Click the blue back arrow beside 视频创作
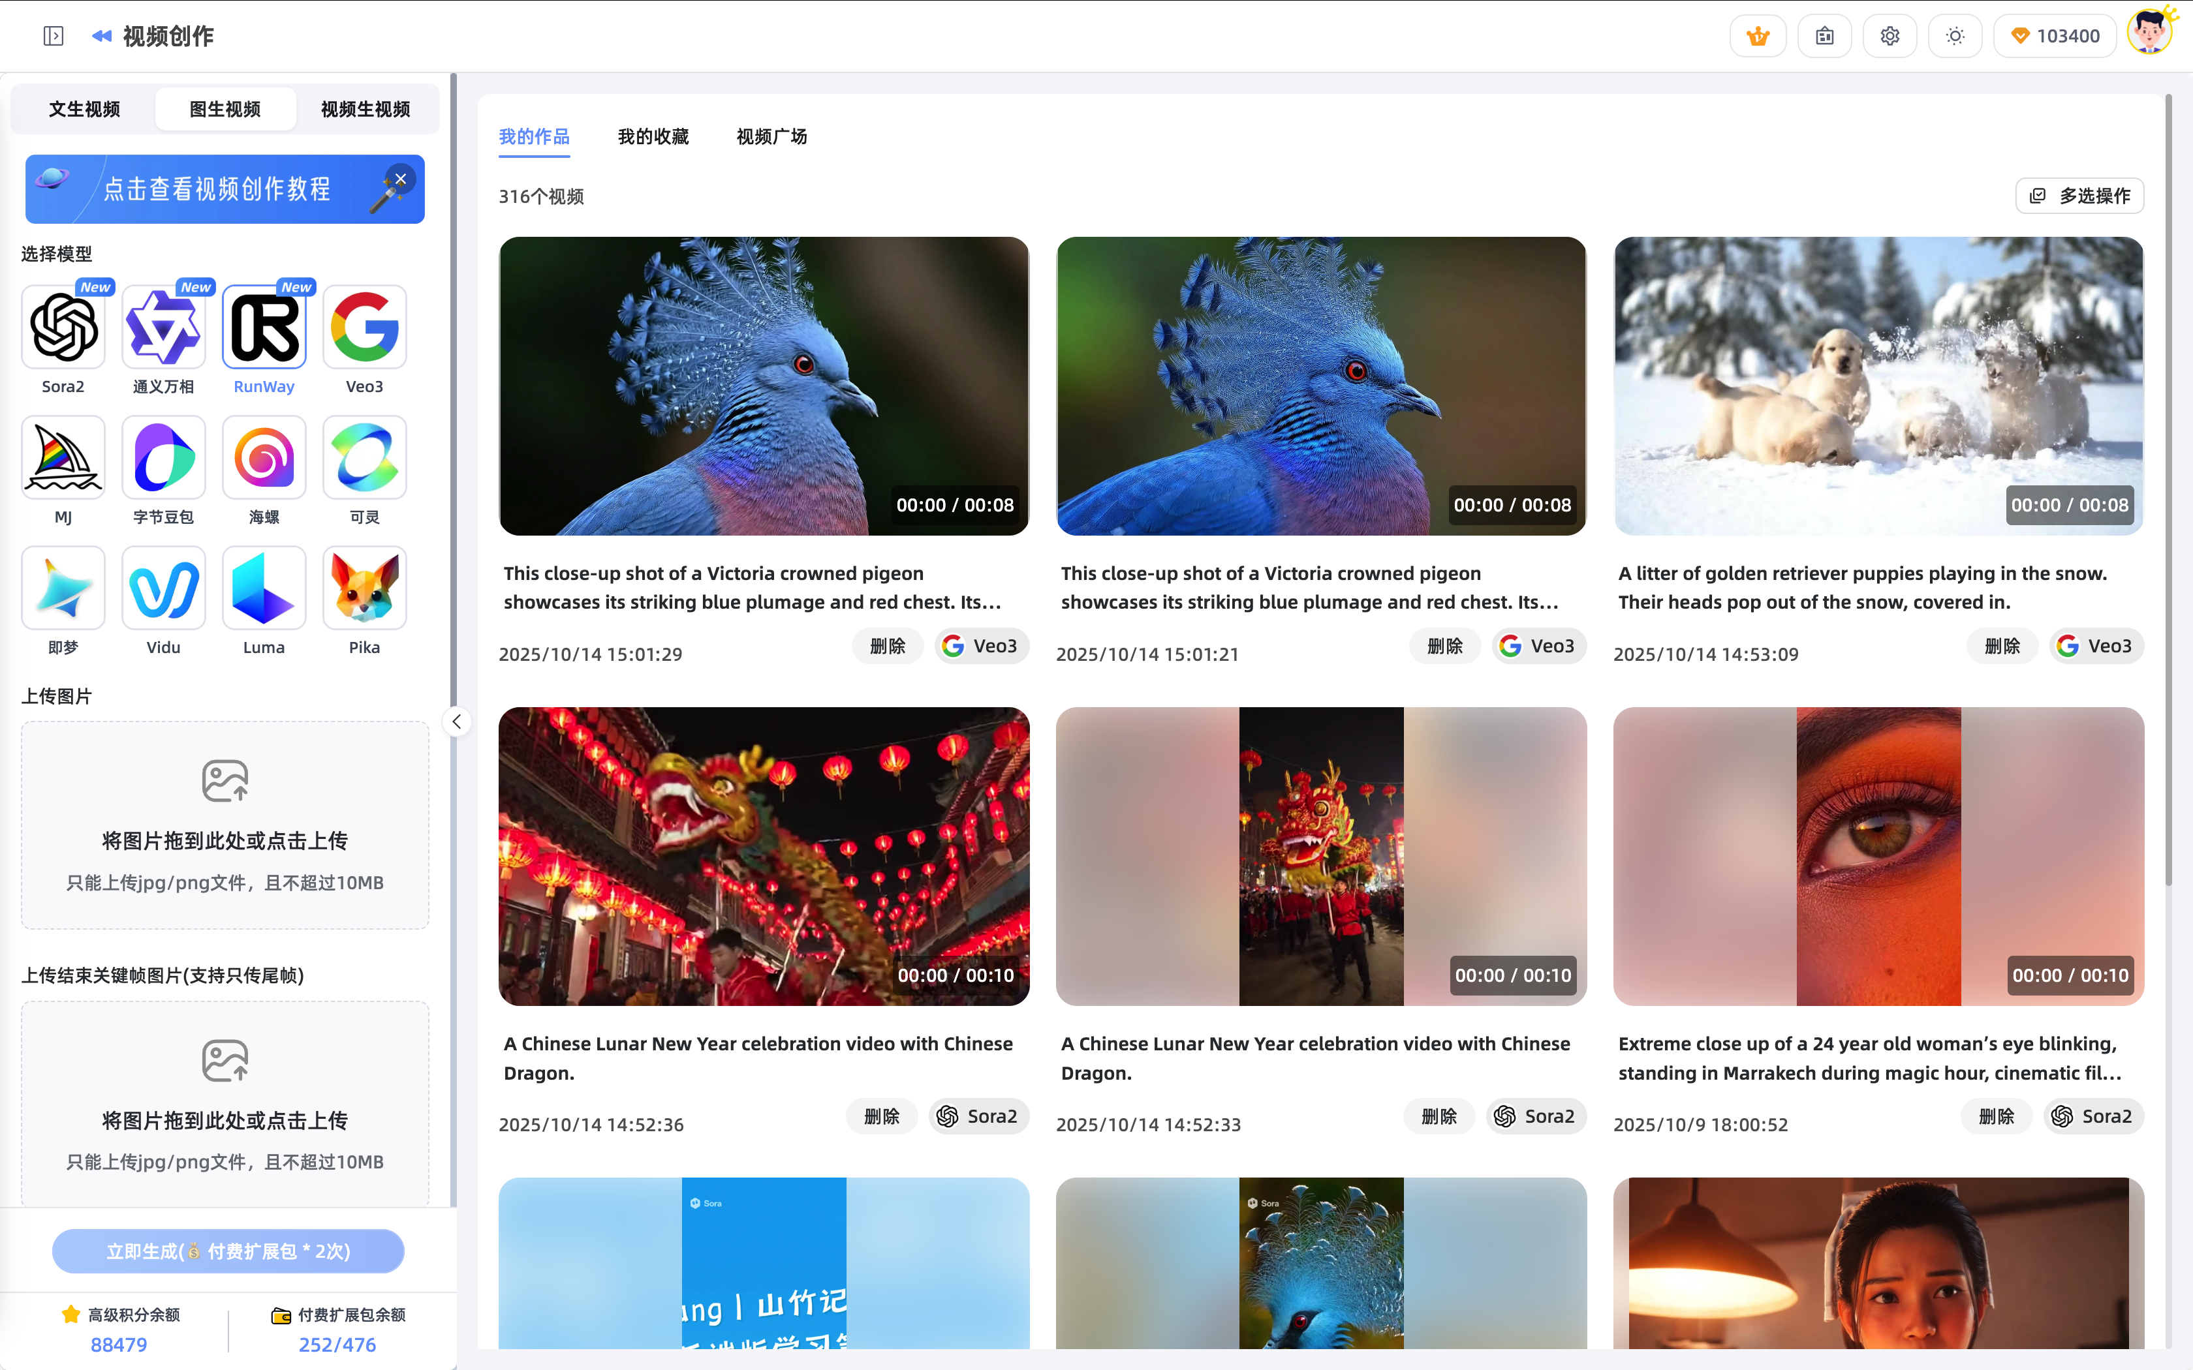Viewport: 2193px width, 1370px height. pos(102,37)
